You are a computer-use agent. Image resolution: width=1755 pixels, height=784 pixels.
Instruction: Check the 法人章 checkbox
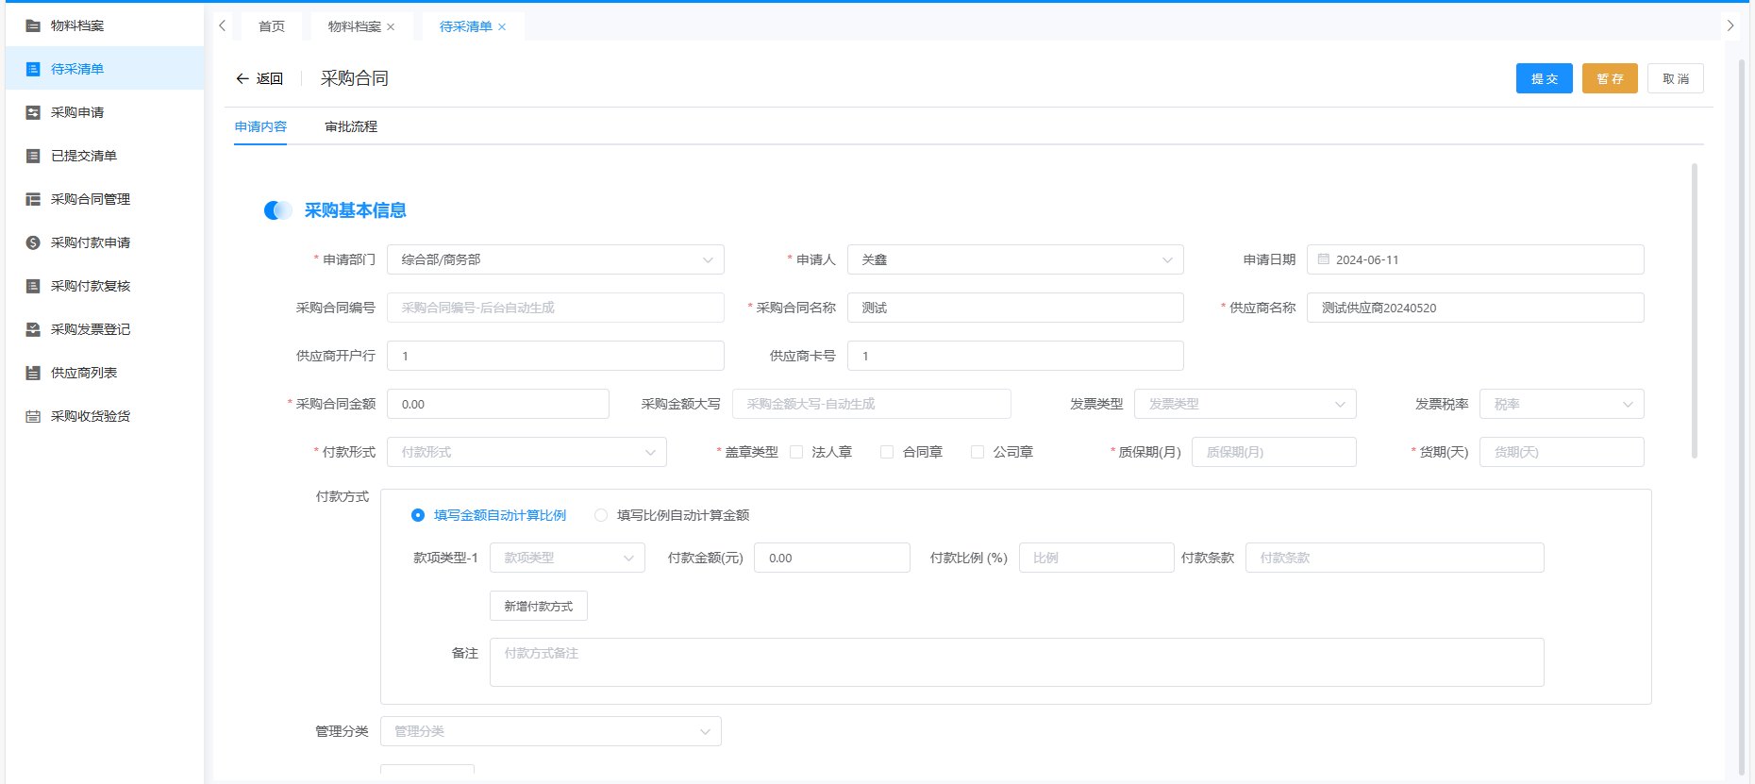(796, 452)
